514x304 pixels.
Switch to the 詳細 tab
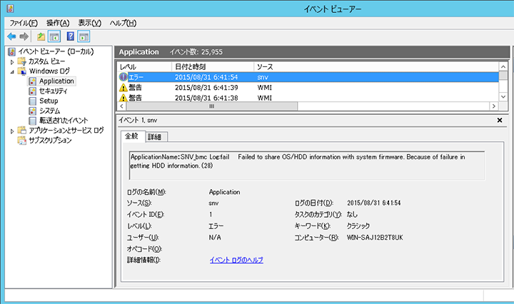pyautogui.click(x=155, y=136)
